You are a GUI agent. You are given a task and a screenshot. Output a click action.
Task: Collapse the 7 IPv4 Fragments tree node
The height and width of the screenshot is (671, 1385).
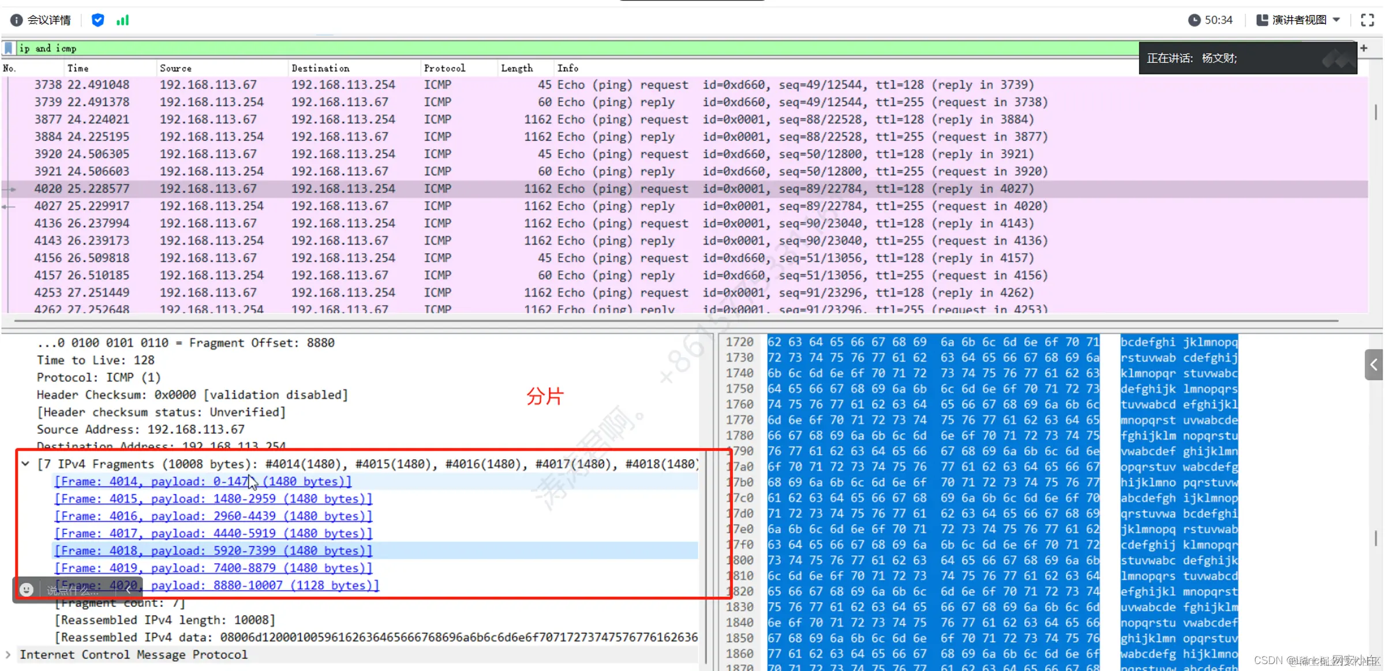25,463
